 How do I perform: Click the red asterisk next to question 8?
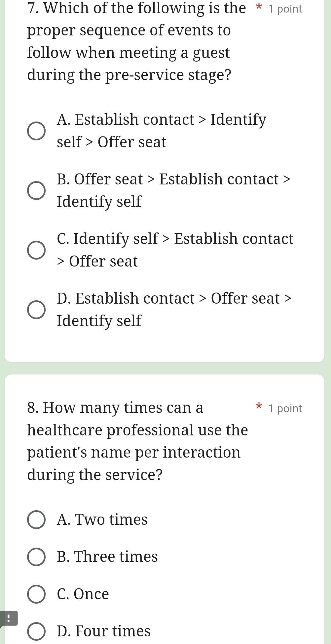coord(259,407)
